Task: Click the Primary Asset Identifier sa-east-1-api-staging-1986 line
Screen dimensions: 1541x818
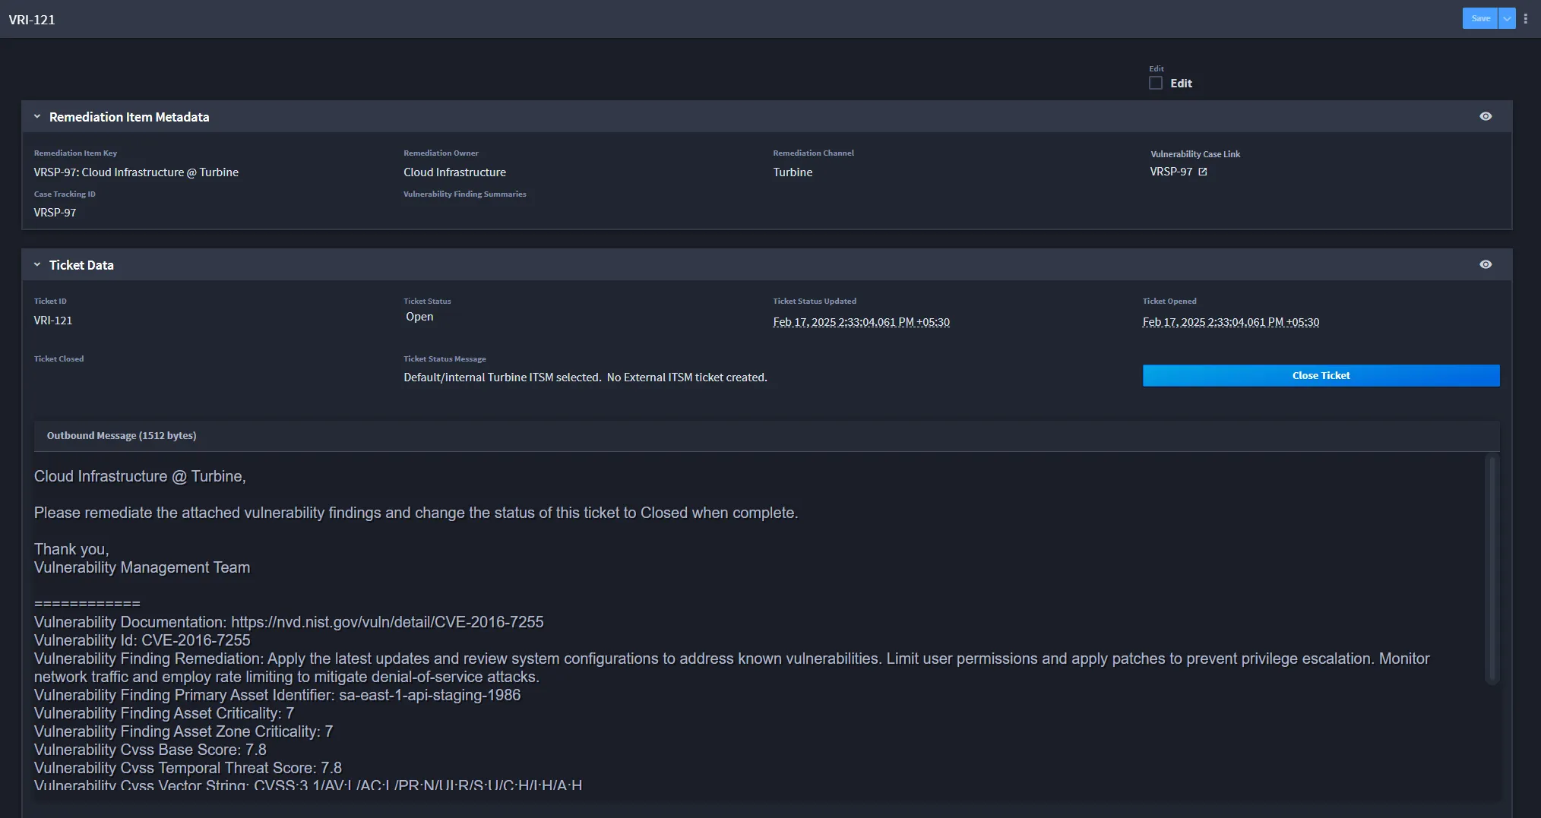Action: click(277, 695)
